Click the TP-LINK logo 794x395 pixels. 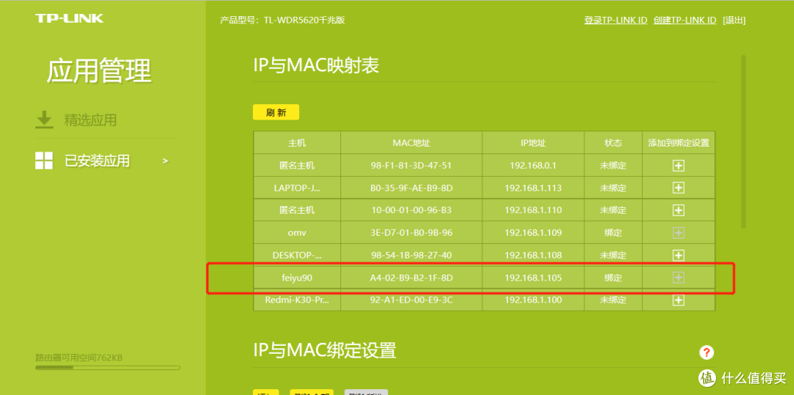click(x=69, y=18)
